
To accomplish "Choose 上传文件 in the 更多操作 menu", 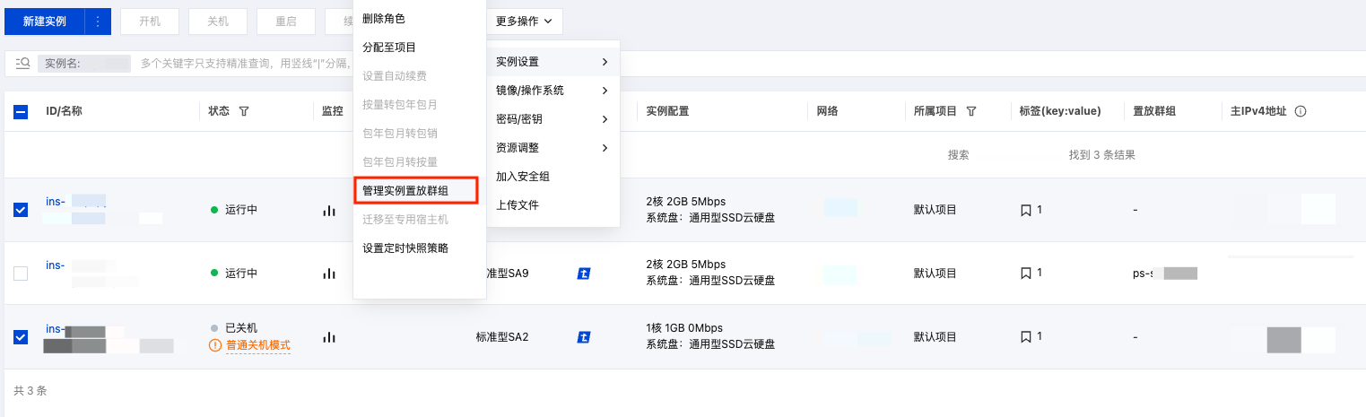I will point(518,205).
